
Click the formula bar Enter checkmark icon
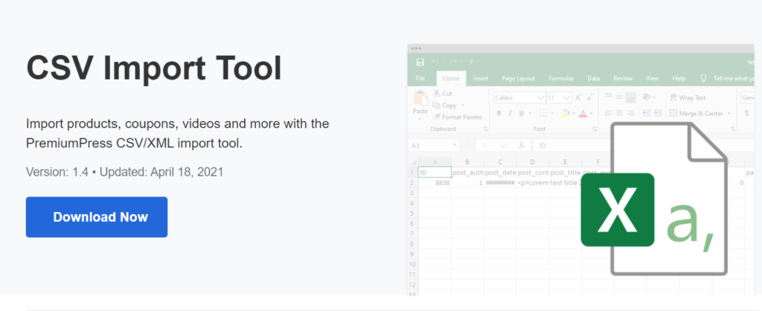503,145
